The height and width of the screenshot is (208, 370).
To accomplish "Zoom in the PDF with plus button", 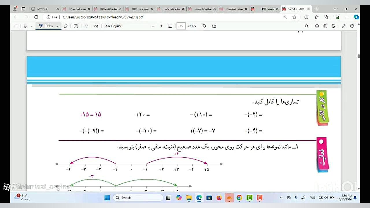I will [x=162, y=26].
